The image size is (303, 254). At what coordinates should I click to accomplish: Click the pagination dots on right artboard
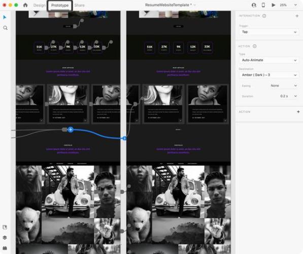pos(178,130)
